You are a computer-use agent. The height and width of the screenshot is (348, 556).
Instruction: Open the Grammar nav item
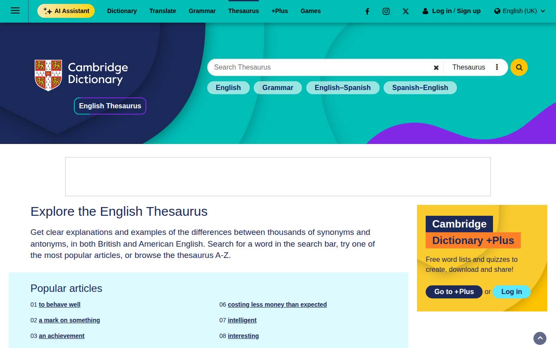[x=202, y=11]
